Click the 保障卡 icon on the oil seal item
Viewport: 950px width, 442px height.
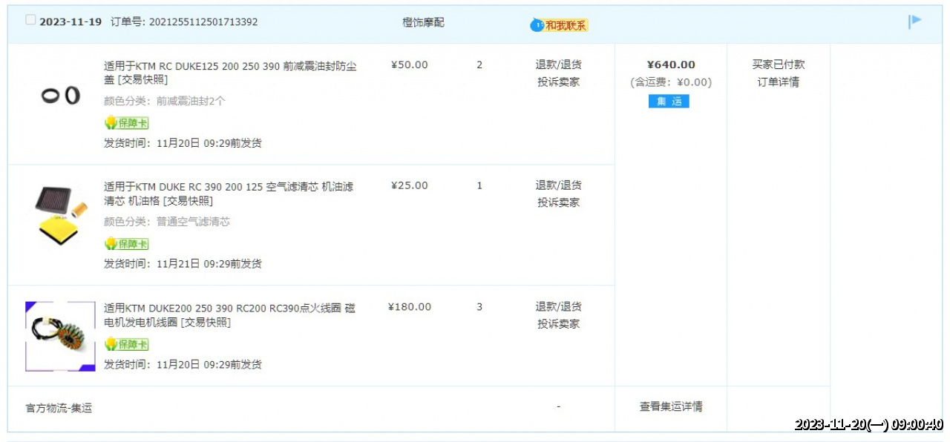click(127, 122)
